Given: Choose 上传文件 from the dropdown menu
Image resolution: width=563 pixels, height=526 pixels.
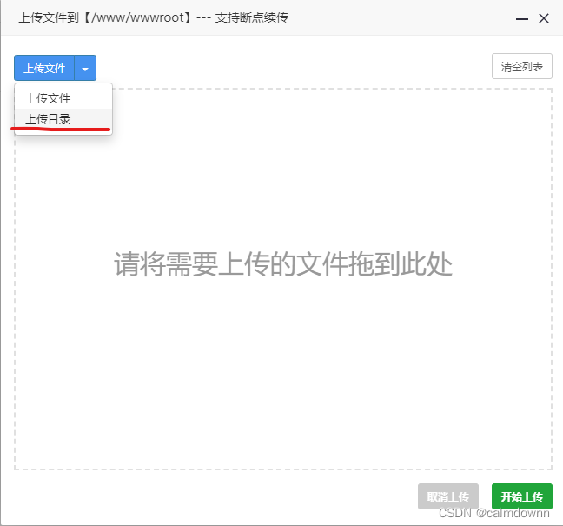Looking at the screenshot, I should coord(63,98).
